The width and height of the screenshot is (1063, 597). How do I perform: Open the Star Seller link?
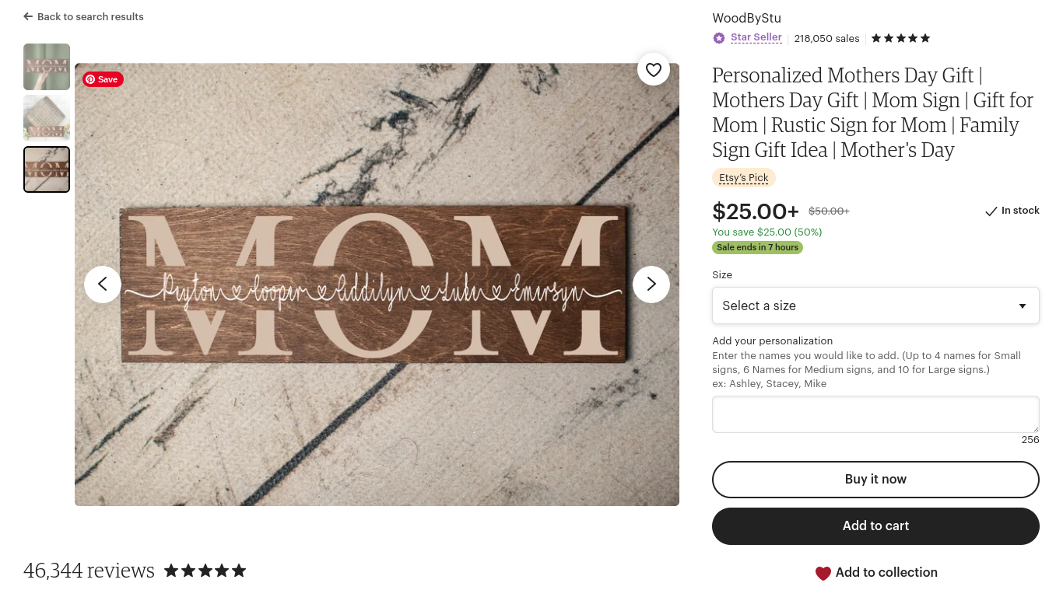pyautogui.click(x=756, y=37)
